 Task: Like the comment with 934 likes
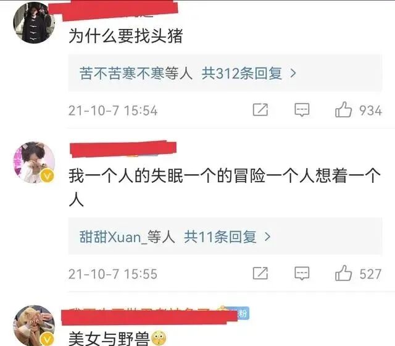click(343, 110)
